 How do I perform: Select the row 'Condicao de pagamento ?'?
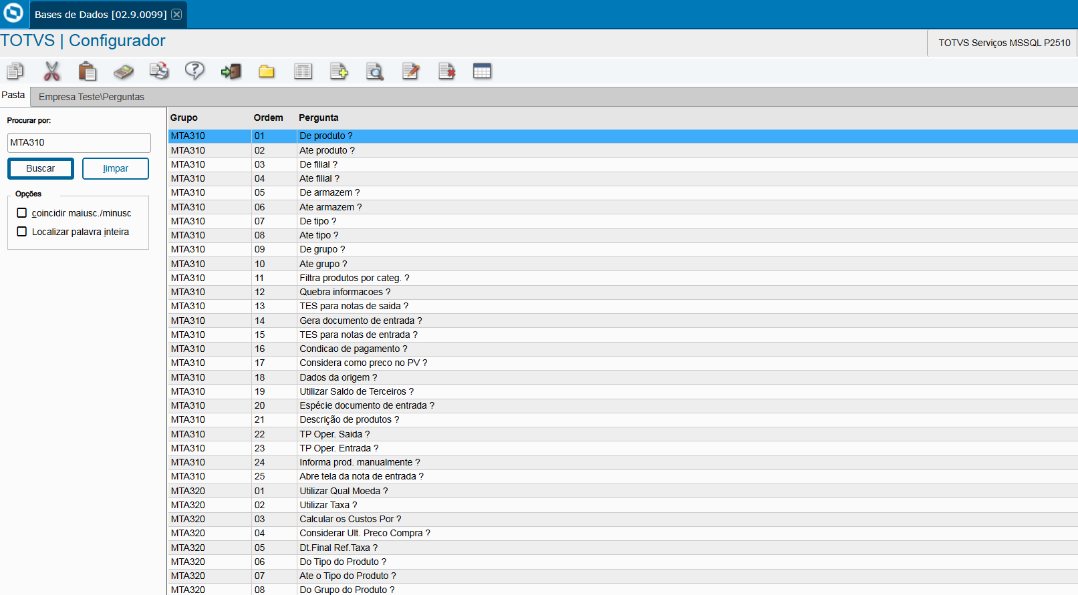623,349
